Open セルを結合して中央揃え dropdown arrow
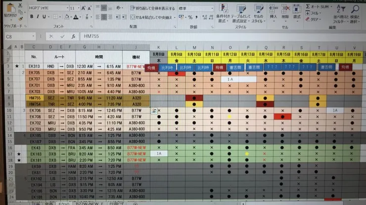 (175, 17)
